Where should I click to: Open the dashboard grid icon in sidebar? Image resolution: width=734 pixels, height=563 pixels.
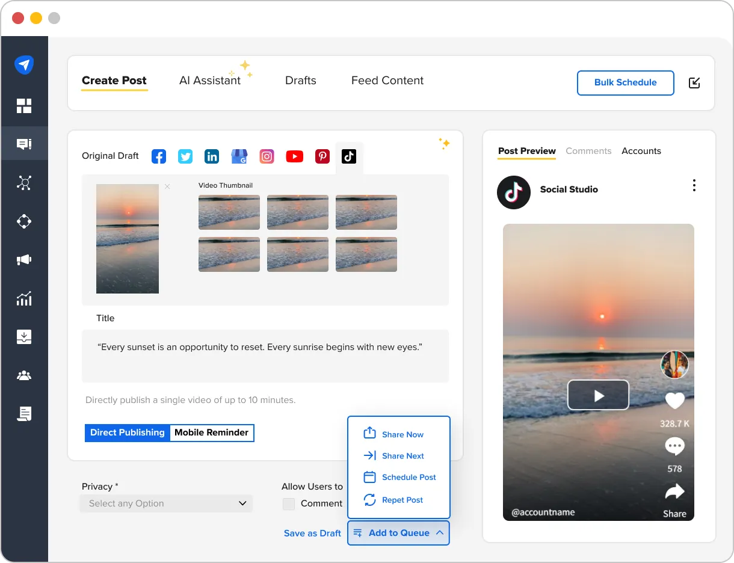click(x=24, y=106)
